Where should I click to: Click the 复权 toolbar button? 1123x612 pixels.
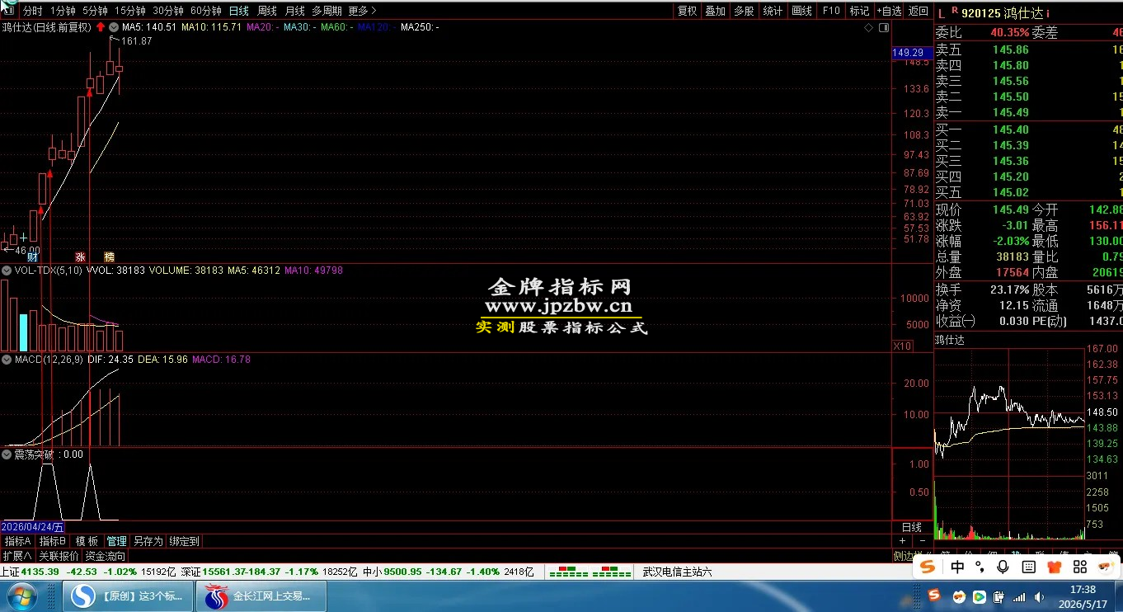tap(687, 11)
